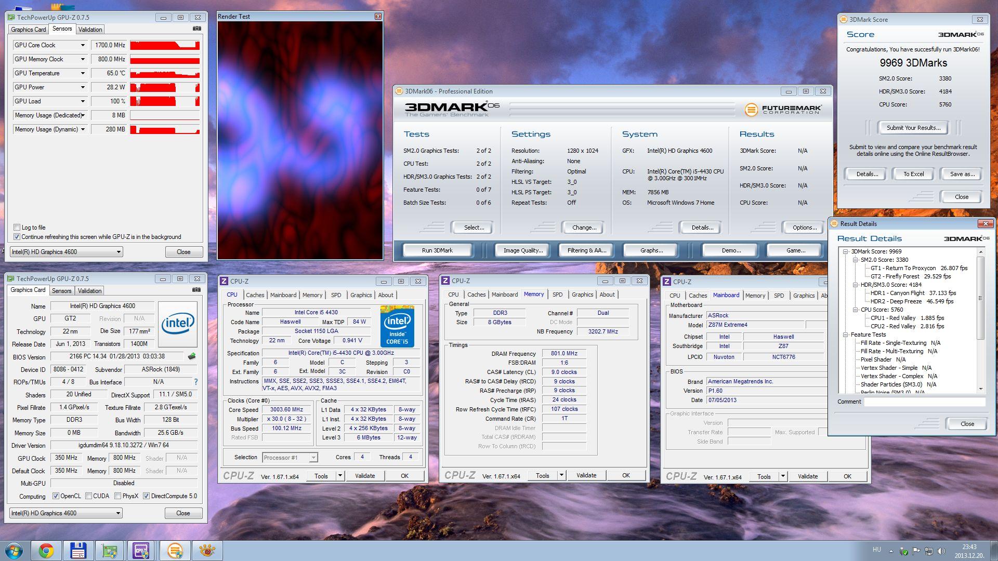The height and width of the screenshot is (561, 998).
Task: Open Caches tab in CPU-Z CPU window
Action: click(x=255, y=295)
